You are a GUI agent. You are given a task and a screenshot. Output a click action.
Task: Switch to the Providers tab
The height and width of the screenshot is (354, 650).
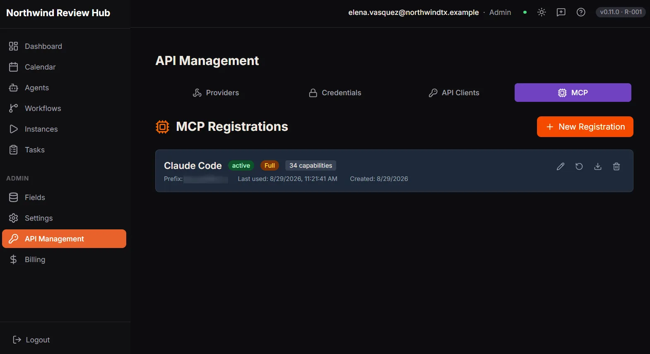click(x=216, y=93)
